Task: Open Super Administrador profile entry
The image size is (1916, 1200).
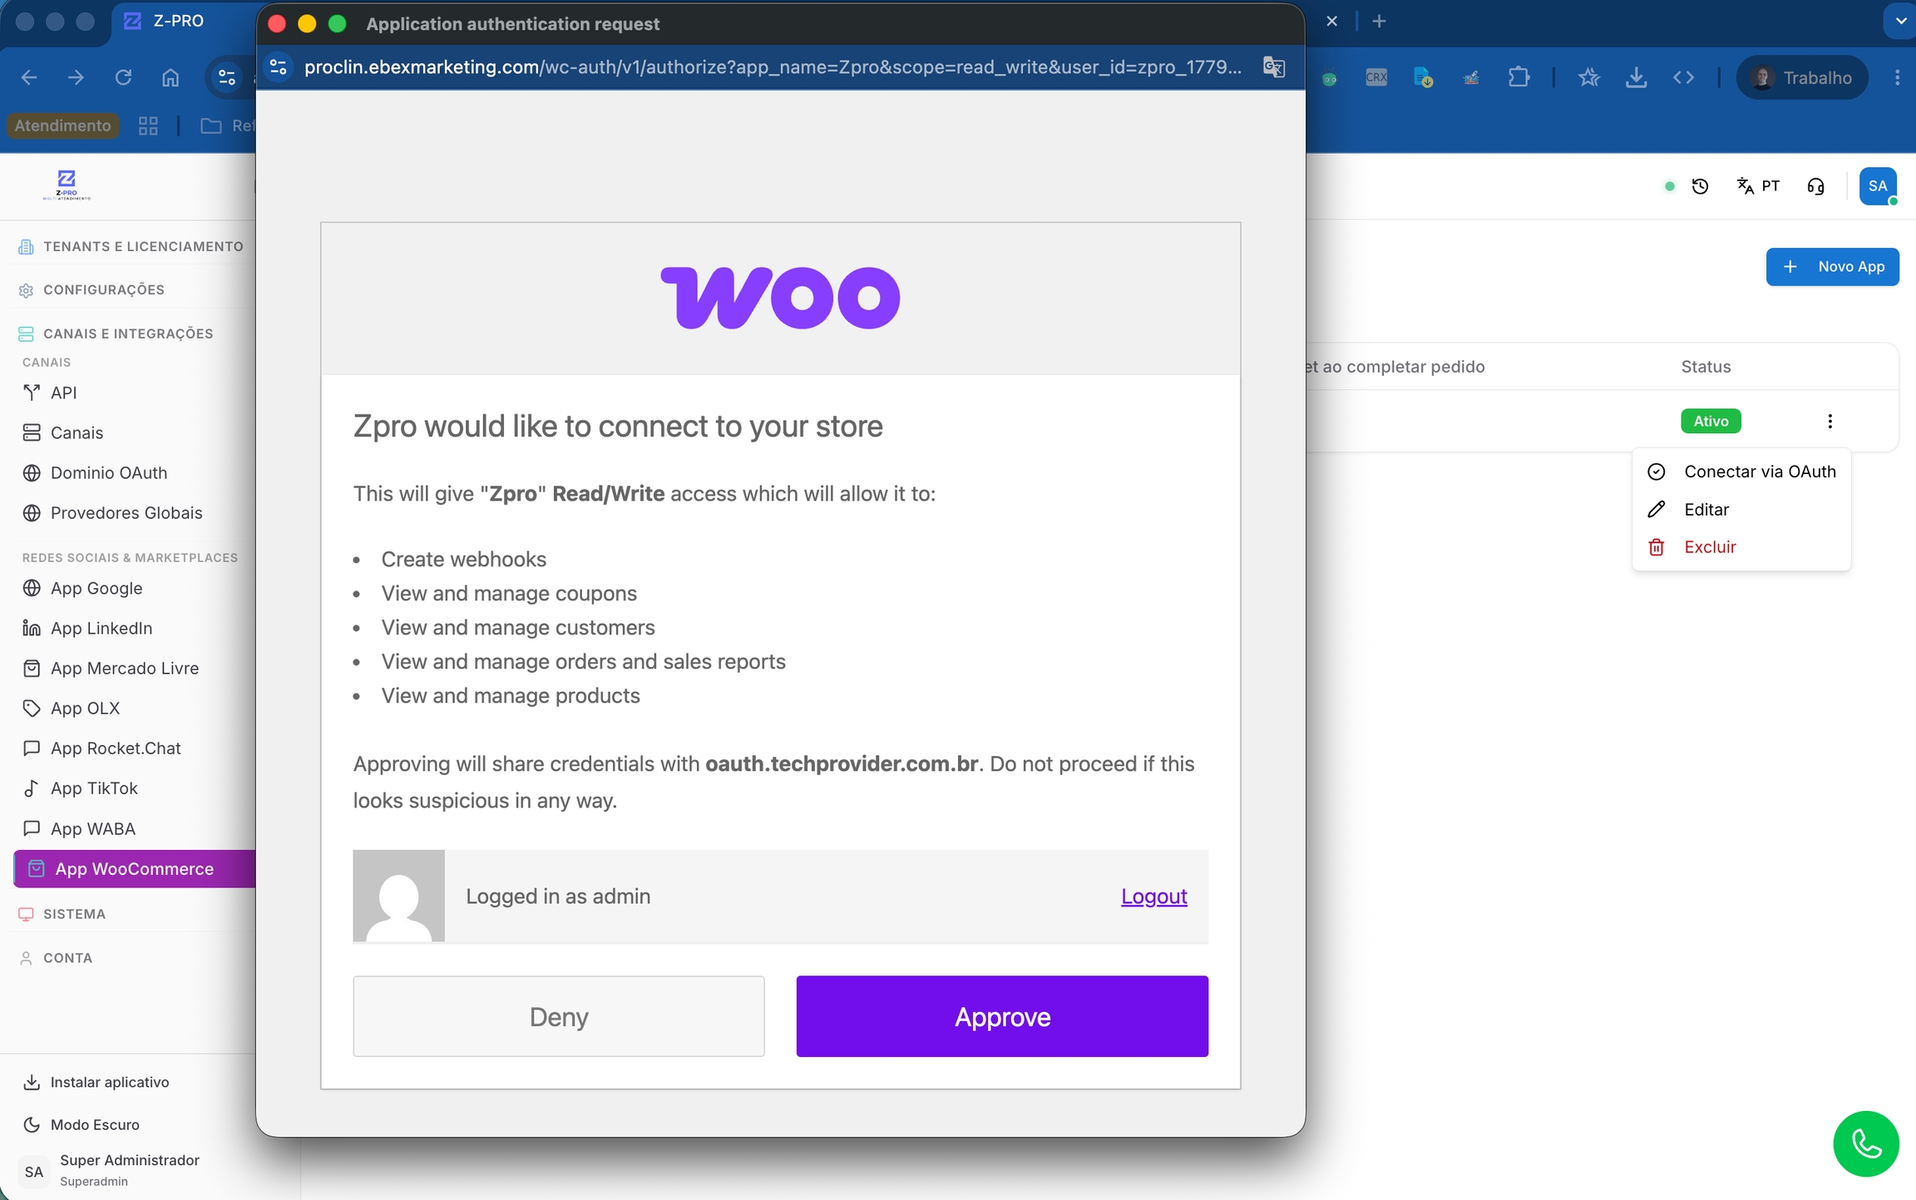Action: [111, 1169]
